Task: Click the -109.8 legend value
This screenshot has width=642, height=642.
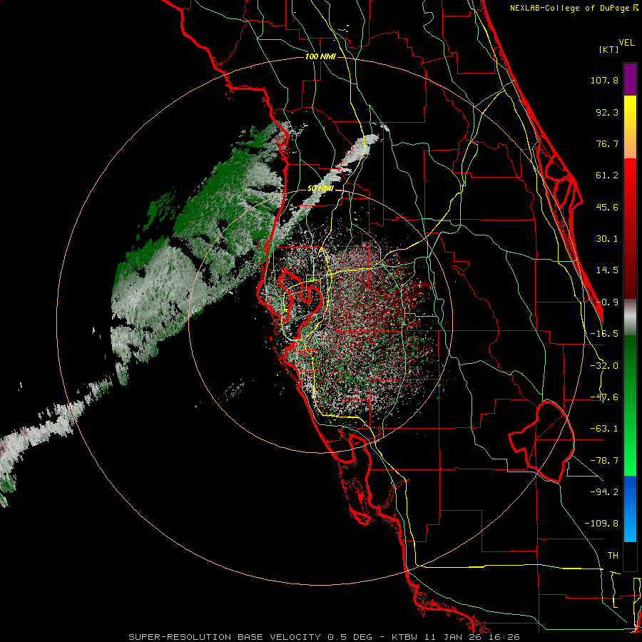Action: point(601,524)
